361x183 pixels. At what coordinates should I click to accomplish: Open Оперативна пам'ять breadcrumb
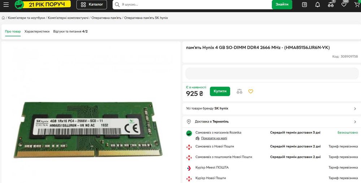click(x=106, y=18)
